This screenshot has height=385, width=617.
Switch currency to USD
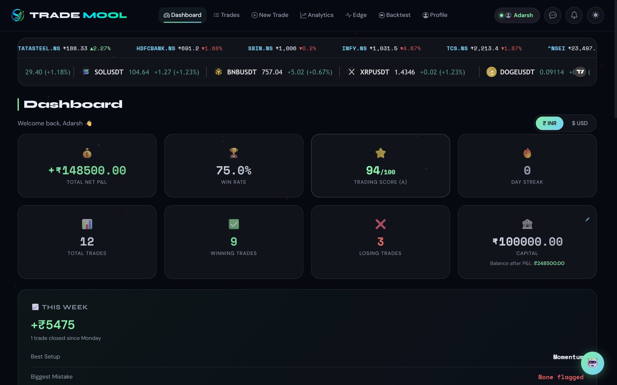(580, 123)
